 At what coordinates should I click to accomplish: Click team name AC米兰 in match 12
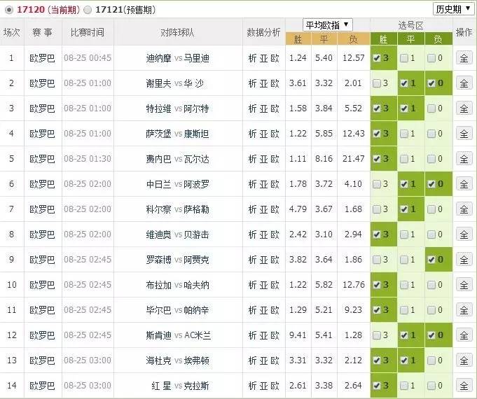coord(198,335)
